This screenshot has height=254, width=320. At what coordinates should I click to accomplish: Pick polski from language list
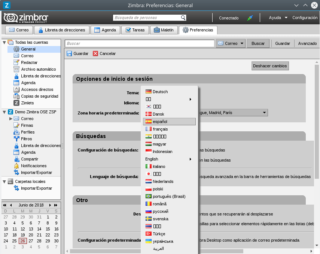(169, 189)
